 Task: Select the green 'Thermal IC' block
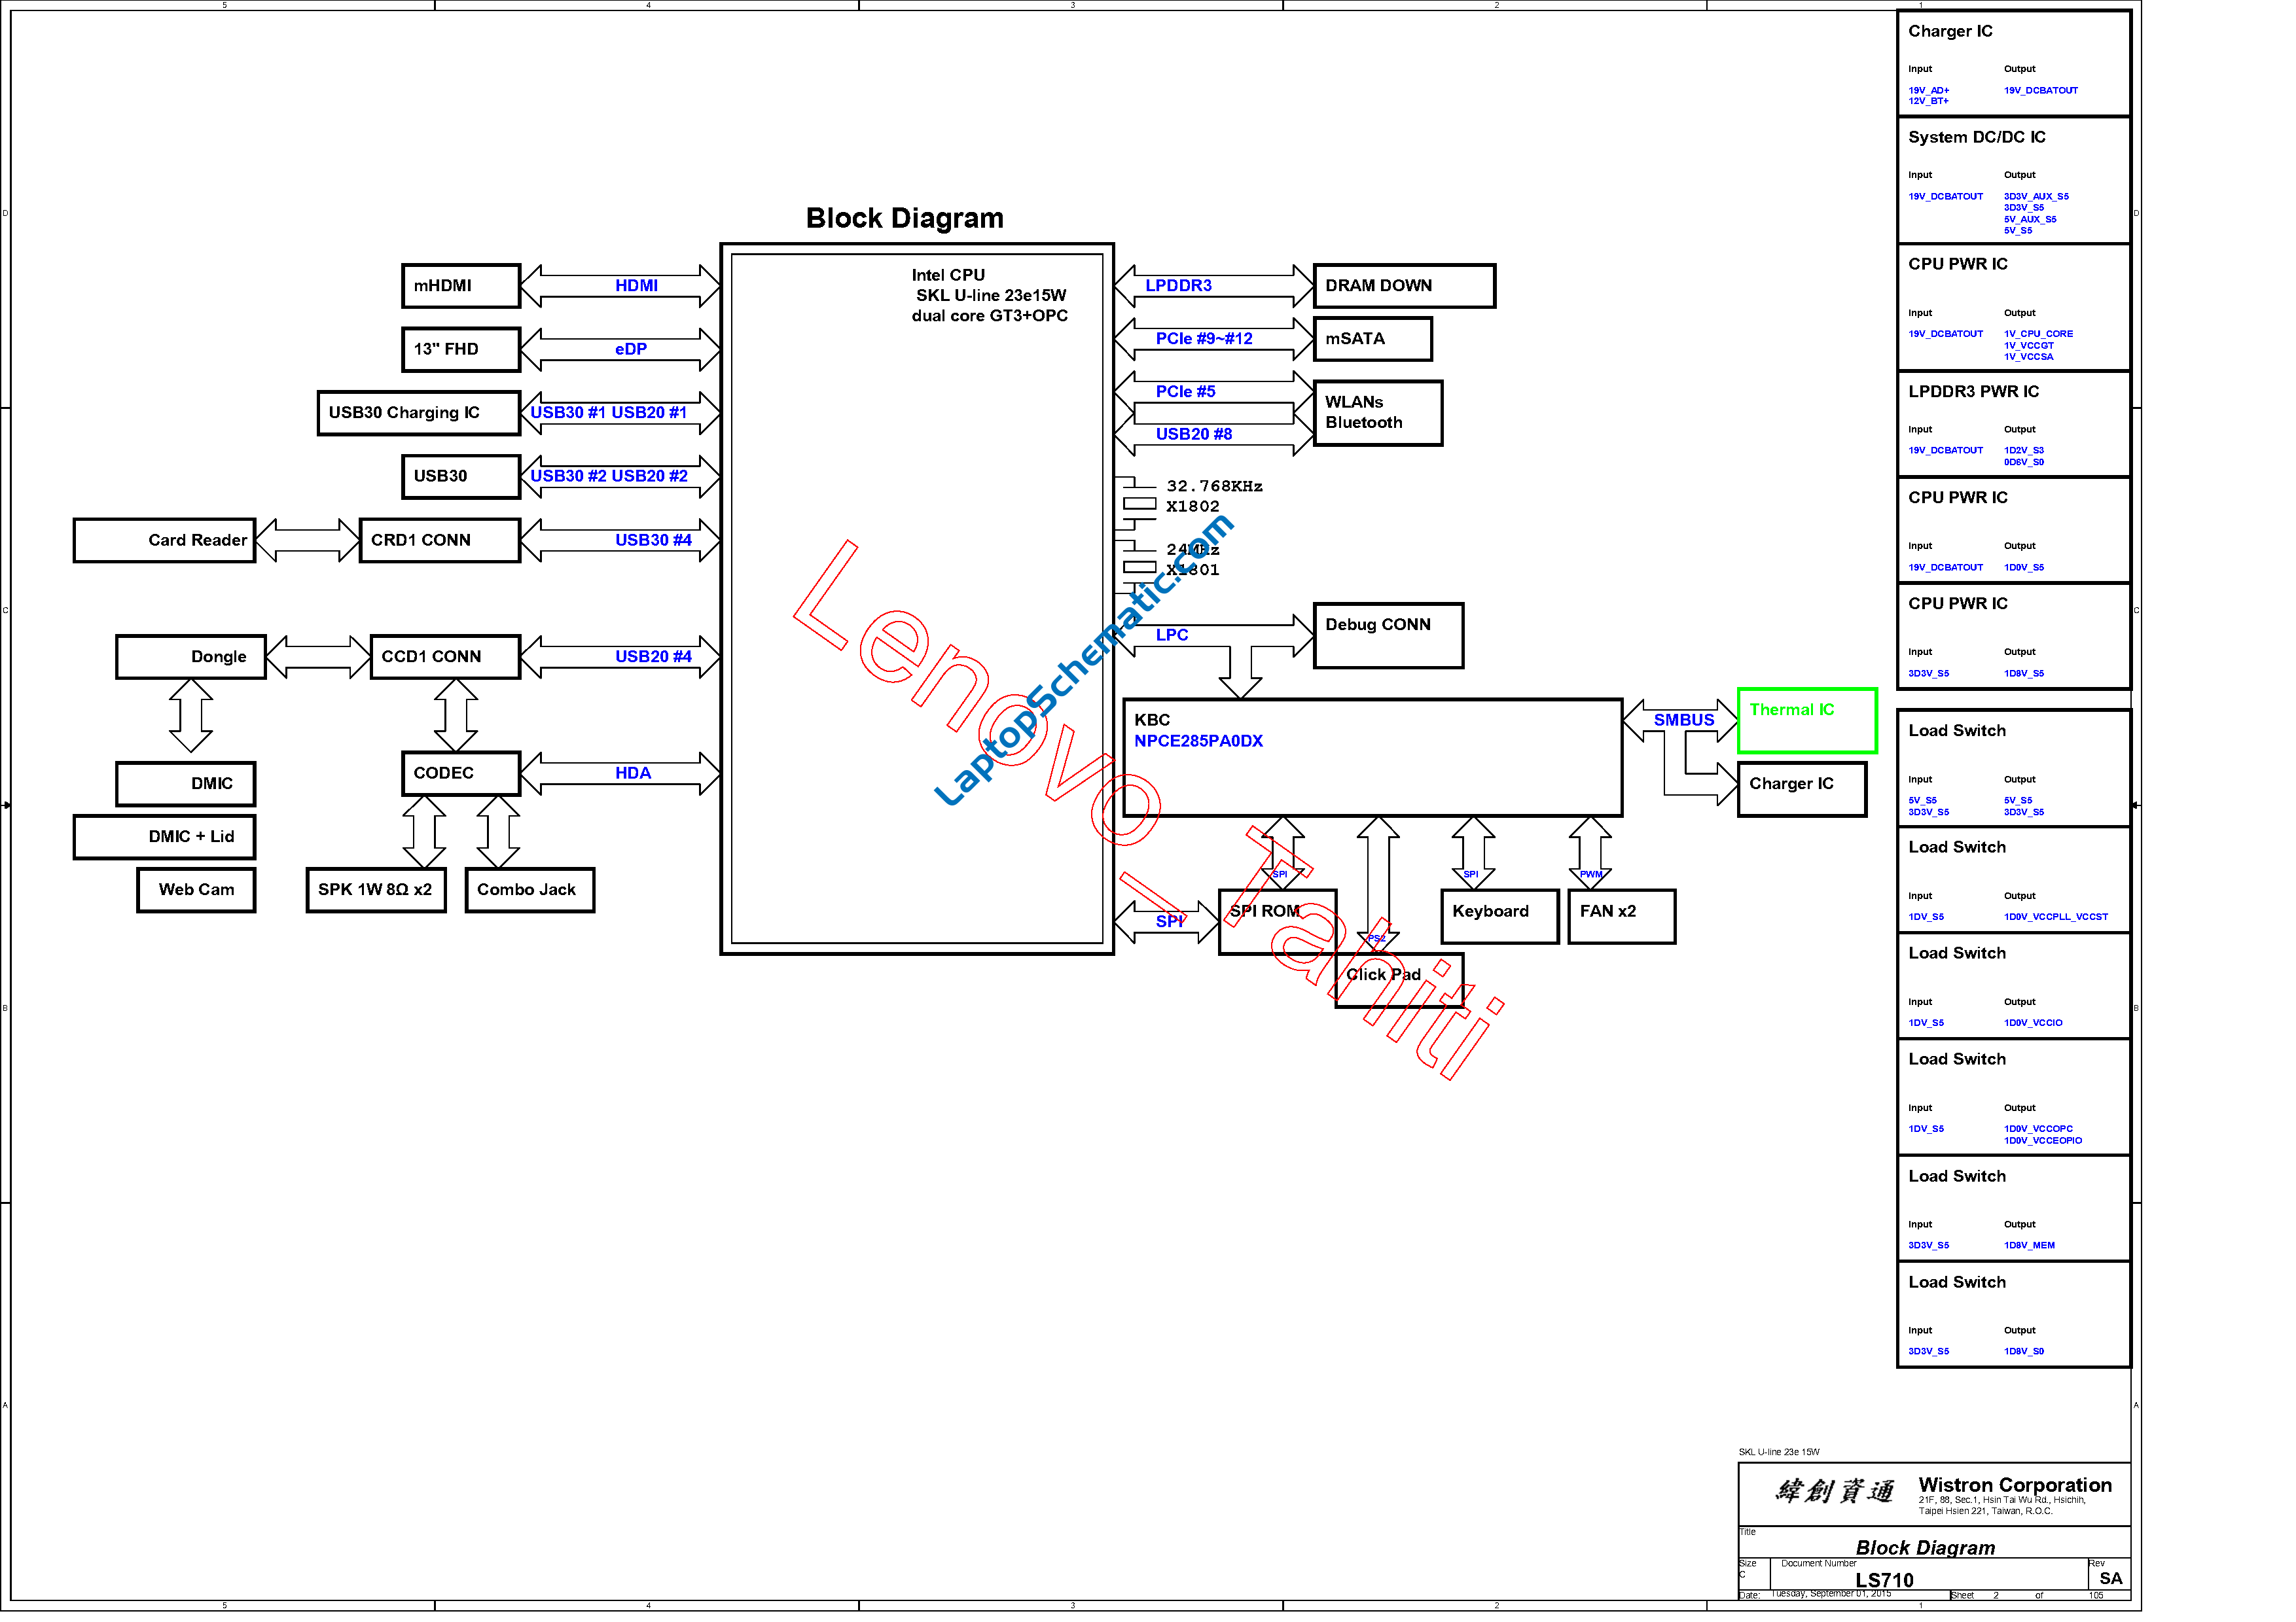[x=1807, y=720]
